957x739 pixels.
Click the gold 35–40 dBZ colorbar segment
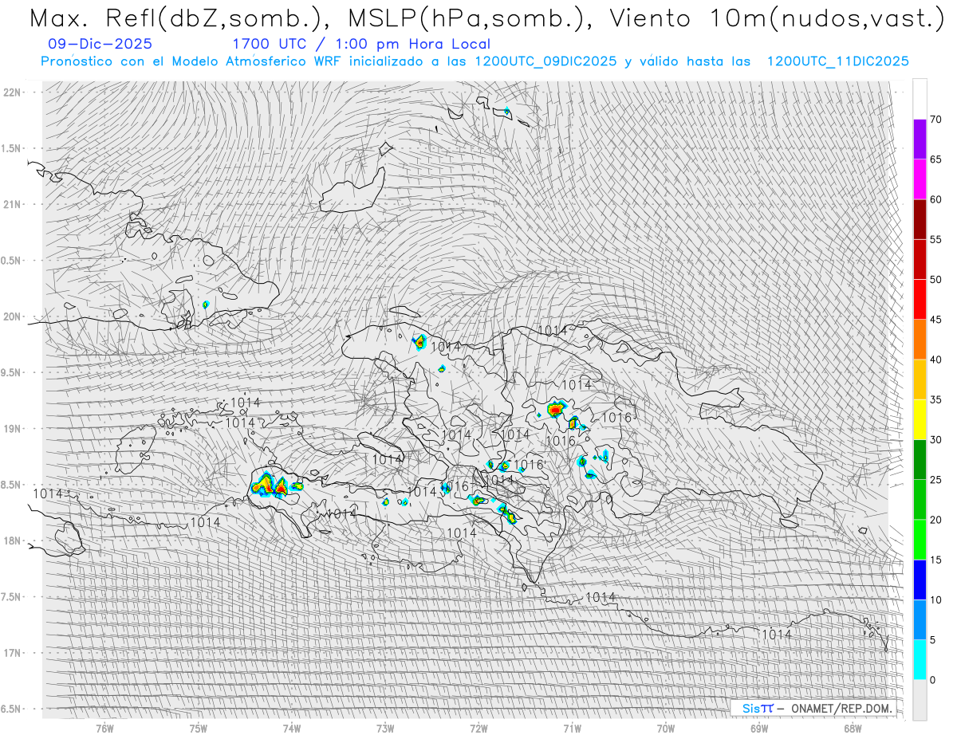[920, 379]
